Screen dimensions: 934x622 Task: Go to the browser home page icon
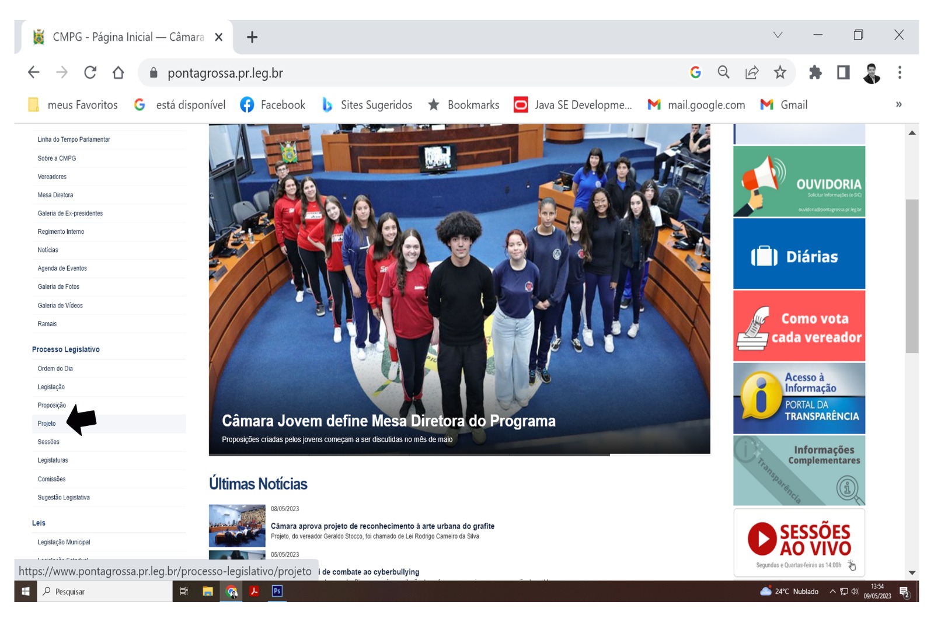pos(119,72)
